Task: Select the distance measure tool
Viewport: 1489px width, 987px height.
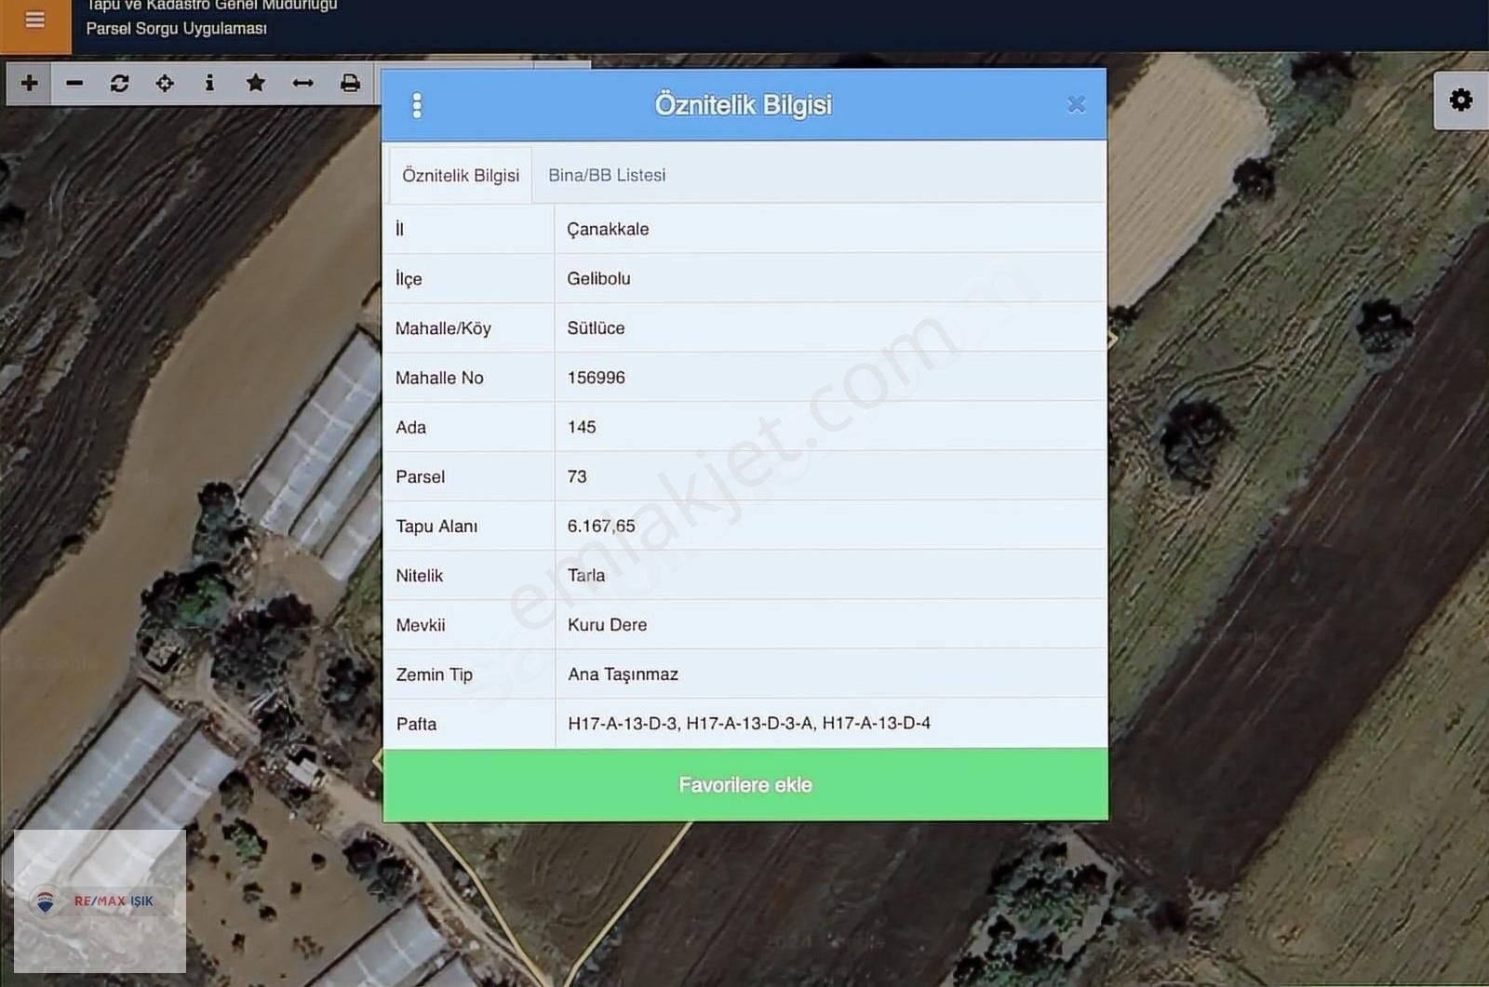Action: point(303,83)
